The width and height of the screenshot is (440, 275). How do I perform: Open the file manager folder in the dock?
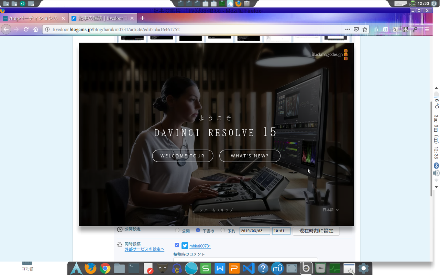click(x=119, y=268)
